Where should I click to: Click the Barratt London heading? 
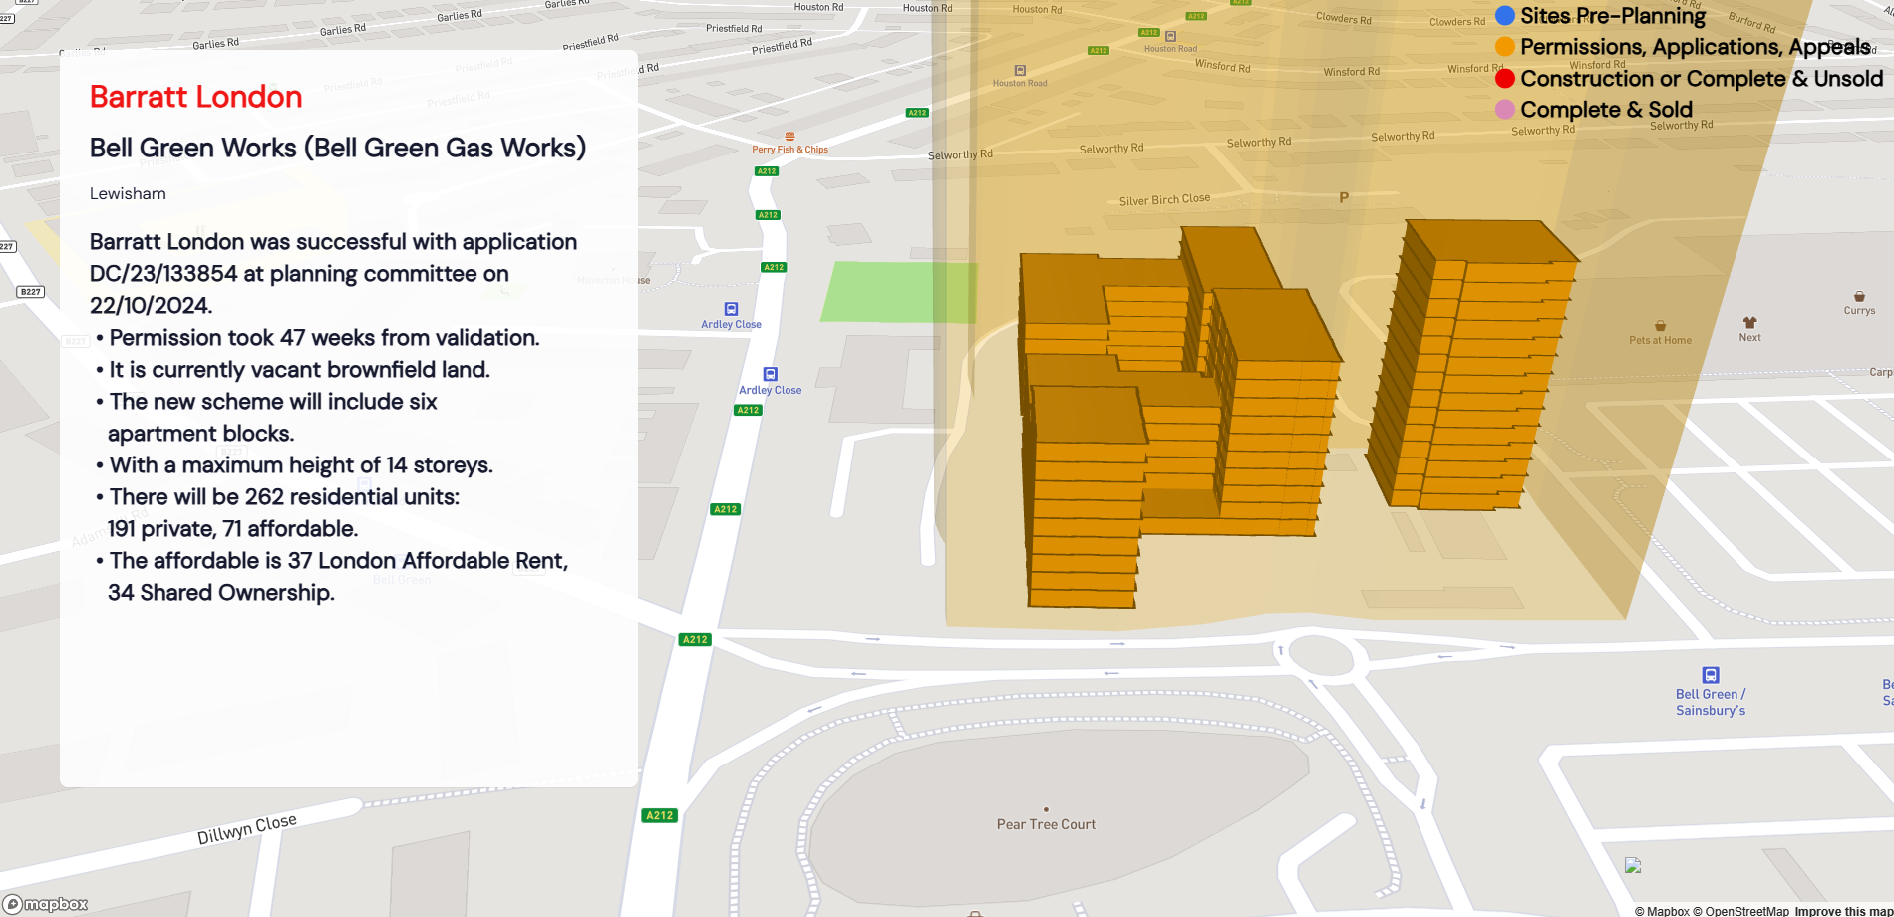click(196, 97)
